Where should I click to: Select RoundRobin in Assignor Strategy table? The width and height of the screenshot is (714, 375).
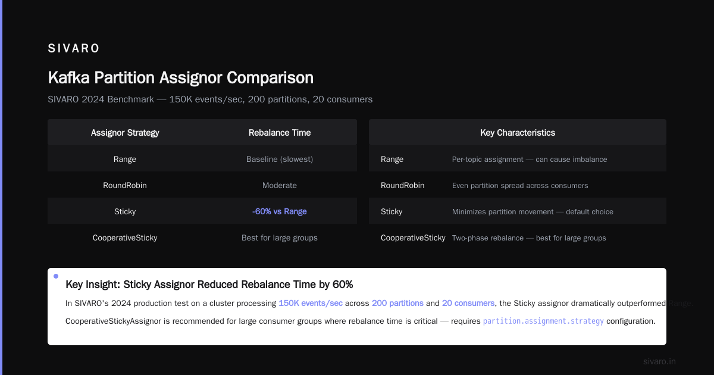tap(125, 185)
